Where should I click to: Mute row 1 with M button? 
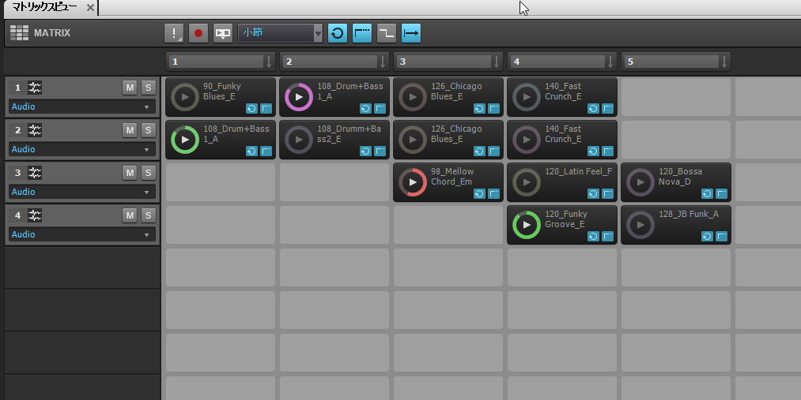130,88
